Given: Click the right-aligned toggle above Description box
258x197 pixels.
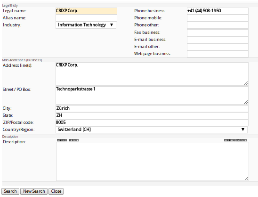Looking at the screenshot, I should click(x=235, y=140).
